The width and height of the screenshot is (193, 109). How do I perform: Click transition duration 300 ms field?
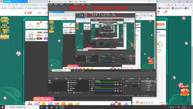point(133,86)
